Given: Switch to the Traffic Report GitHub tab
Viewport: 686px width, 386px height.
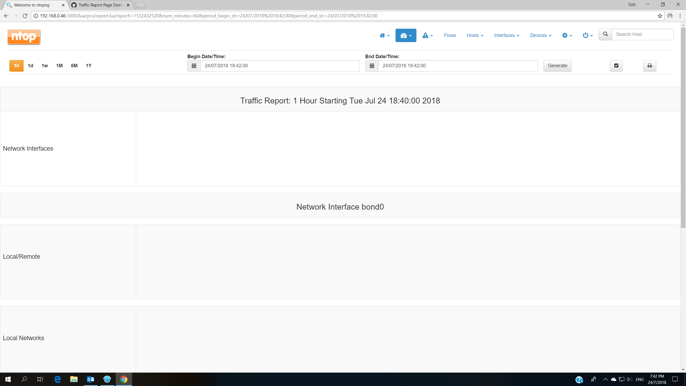Looking at the screenshot, I should tap(99, 5).
